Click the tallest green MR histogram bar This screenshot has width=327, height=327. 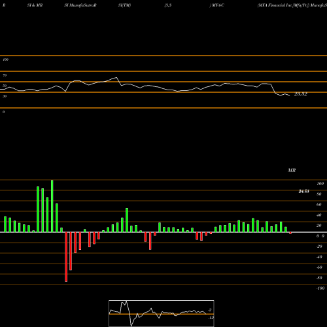tap(52, 206)
